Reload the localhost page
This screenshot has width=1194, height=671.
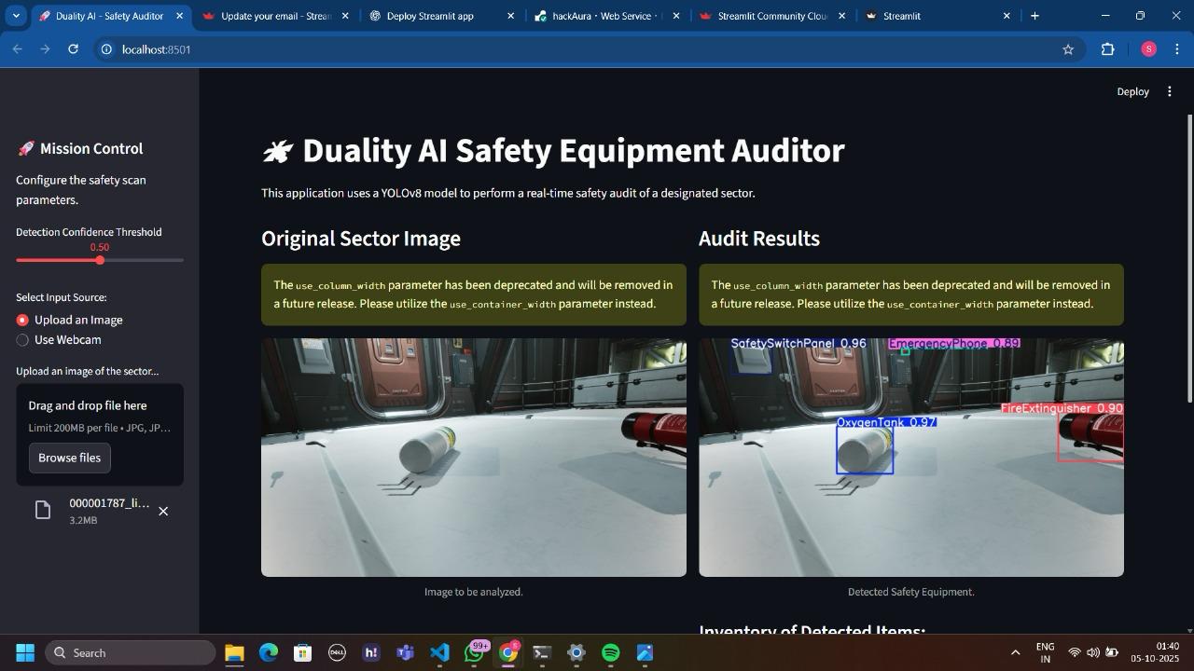pyautogui.click(x=73, y=49)
